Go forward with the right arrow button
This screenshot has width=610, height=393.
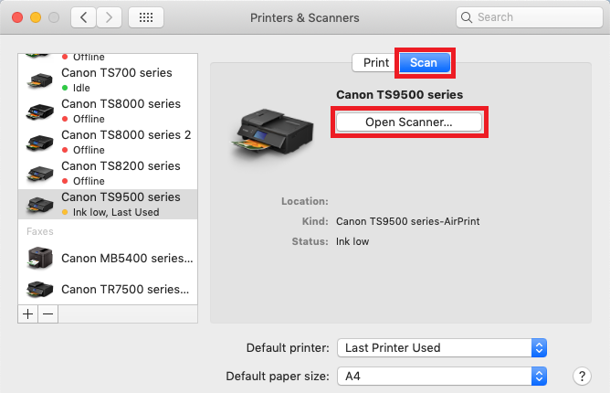[110, 17]
